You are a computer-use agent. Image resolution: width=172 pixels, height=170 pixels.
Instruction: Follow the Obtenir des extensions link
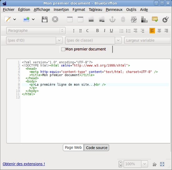24,164
